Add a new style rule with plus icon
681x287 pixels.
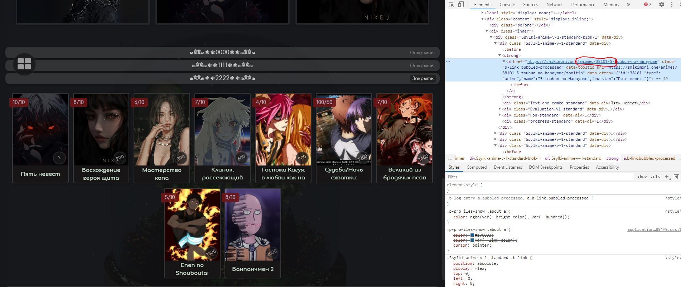coord(666,177)
